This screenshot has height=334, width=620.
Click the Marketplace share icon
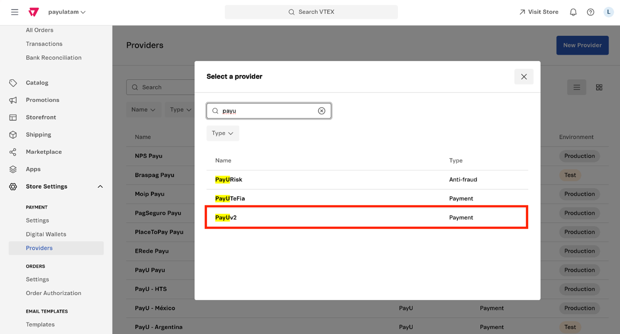pyautogui.click(x=13, y=152)
